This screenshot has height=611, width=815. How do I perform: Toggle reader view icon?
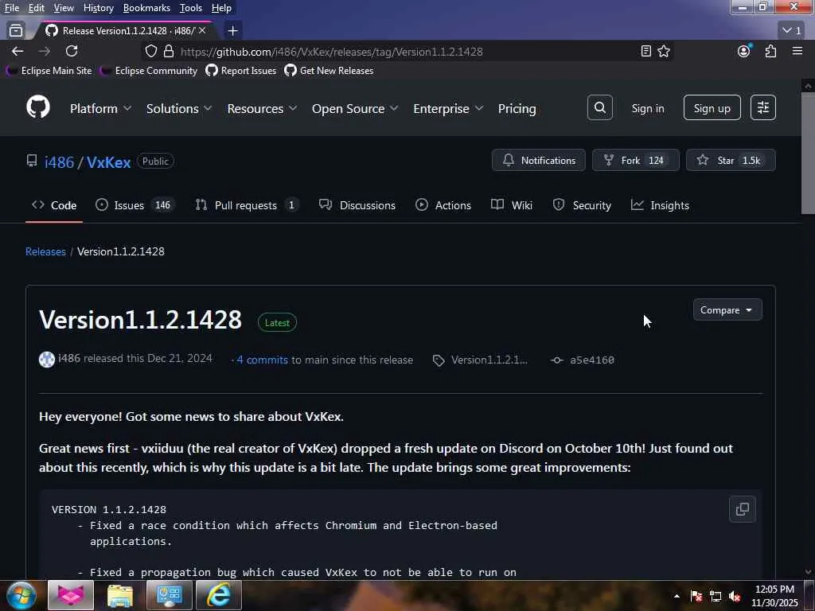click(645, 51)
